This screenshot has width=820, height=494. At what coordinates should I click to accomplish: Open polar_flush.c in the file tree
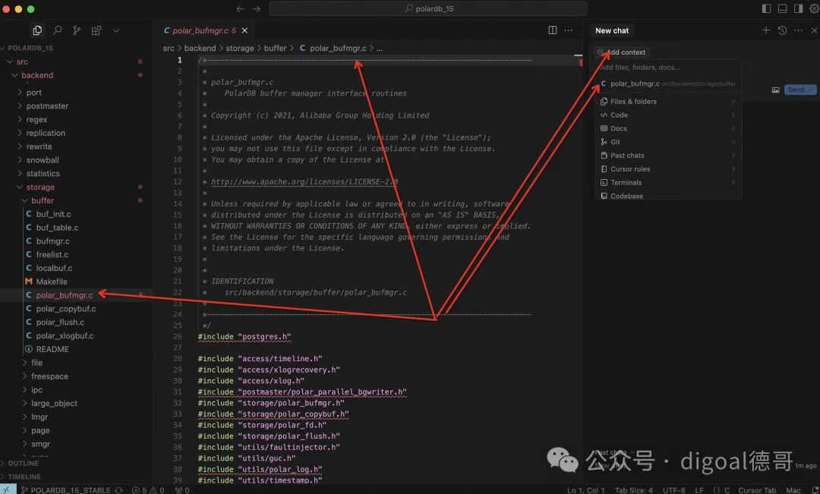(x=60, y=322)
